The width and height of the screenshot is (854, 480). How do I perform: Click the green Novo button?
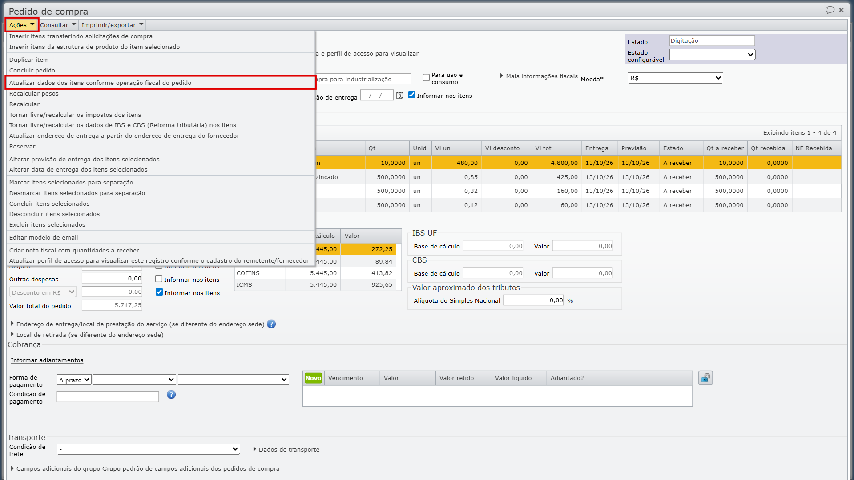tap(313, 378)
